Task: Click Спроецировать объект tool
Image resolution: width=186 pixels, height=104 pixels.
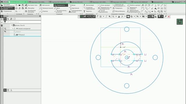Action: coord(76,11)
